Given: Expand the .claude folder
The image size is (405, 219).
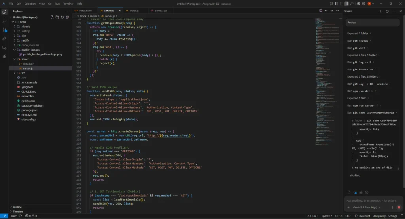Looking at the screenshot, I should [x=15, y=27].
